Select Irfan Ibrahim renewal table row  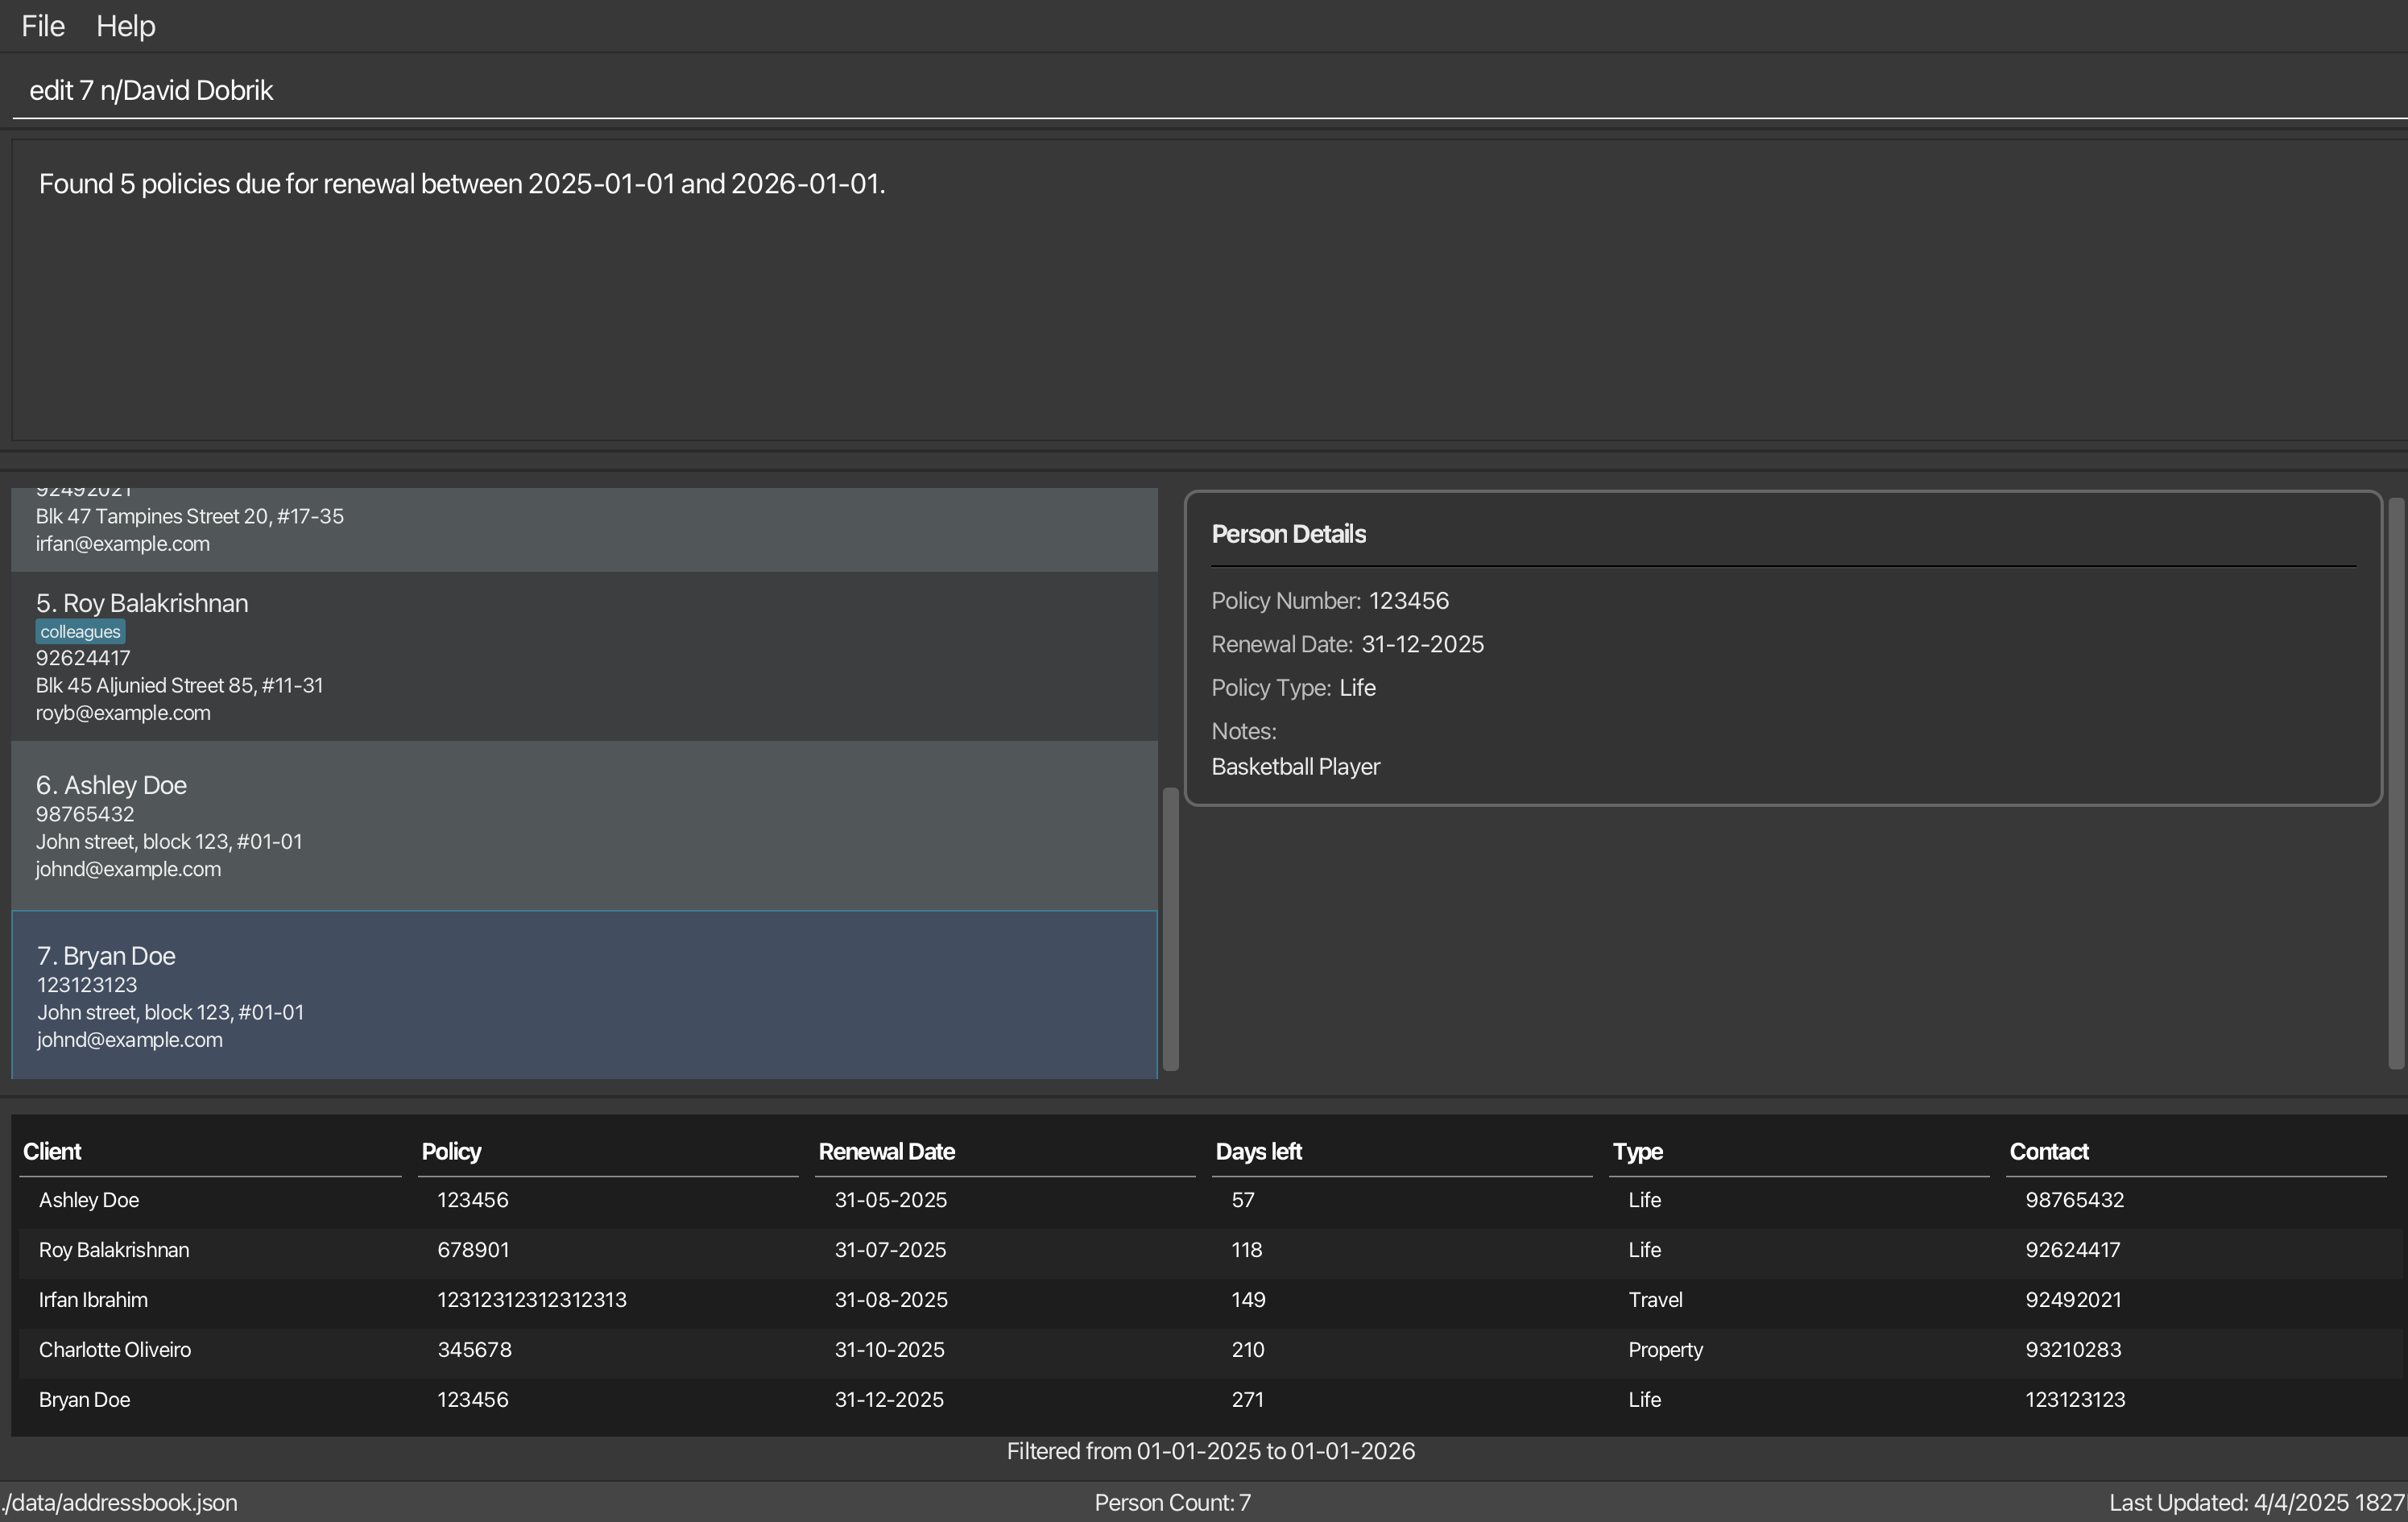tap(1200, 1300)
